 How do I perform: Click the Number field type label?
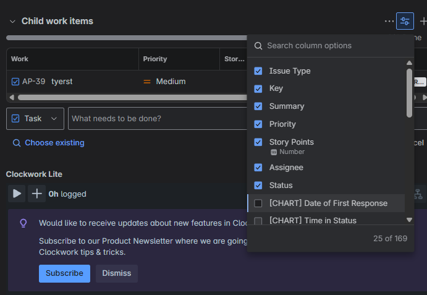[292, 152]
